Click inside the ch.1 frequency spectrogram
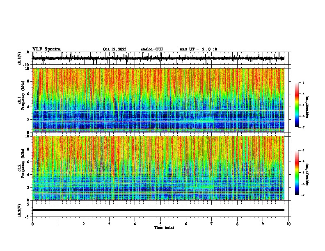 (x=158, y=100)
